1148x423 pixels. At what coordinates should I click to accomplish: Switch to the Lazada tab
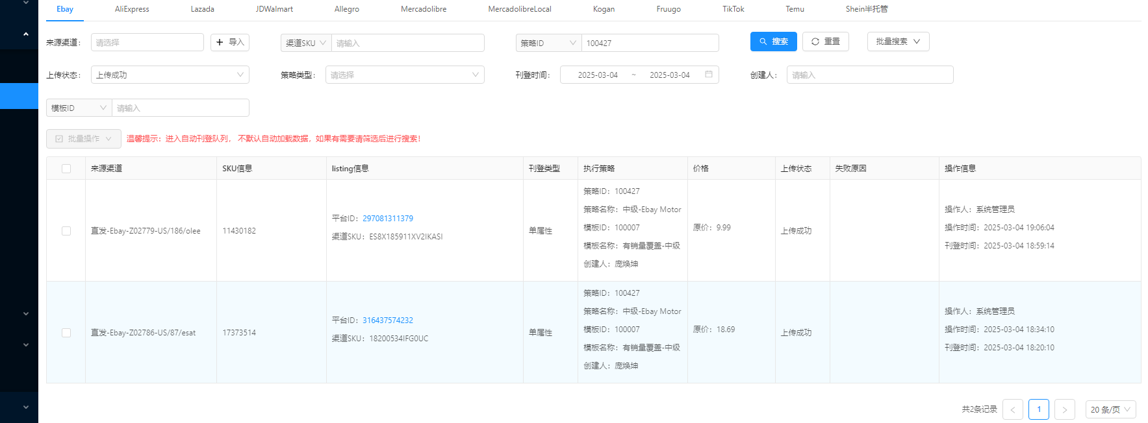click(x=203, y=9)
